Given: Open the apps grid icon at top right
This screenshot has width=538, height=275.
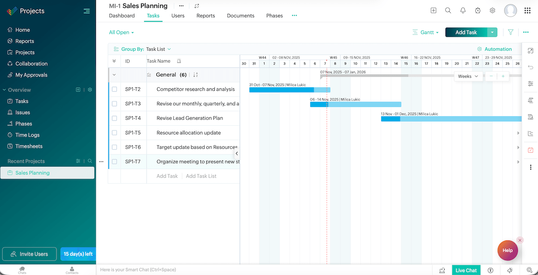Looking at the screenshot, I should 527,10.
